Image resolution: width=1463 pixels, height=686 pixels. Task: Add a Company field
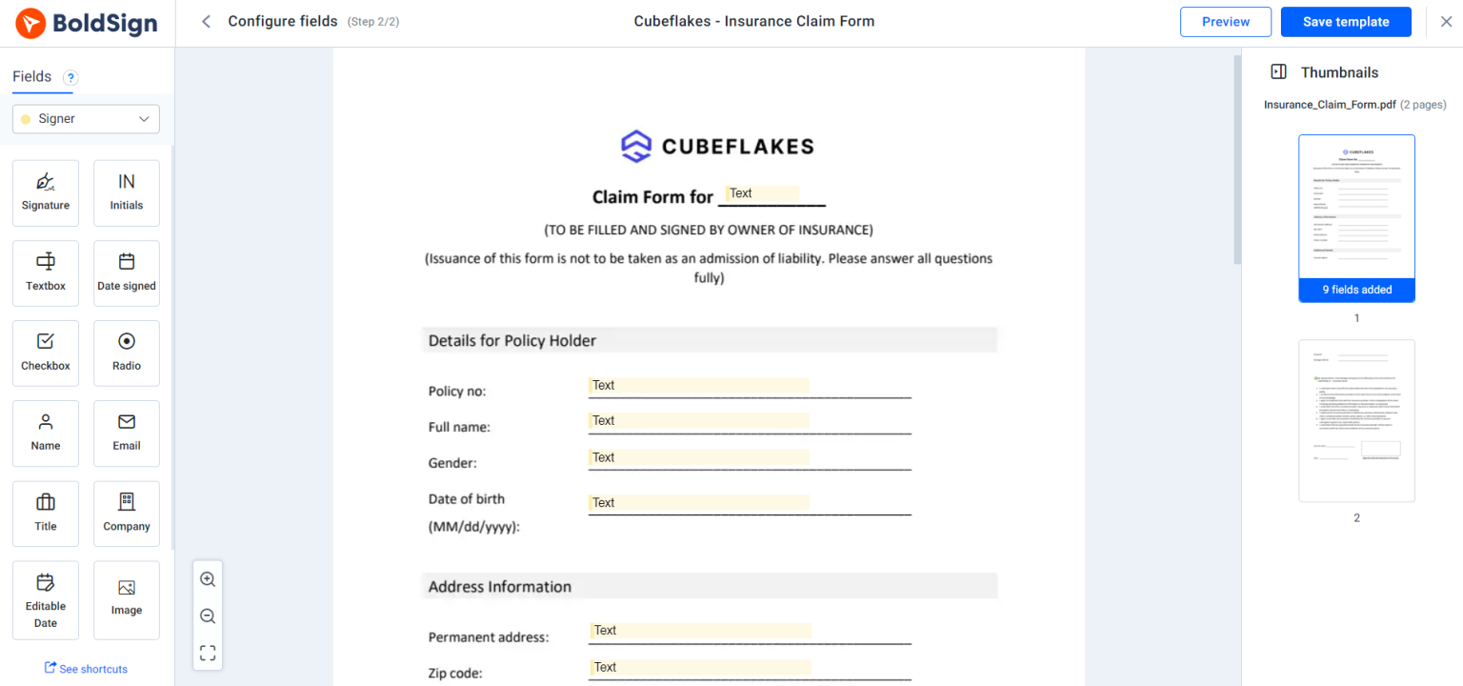(x=126, y=514)
